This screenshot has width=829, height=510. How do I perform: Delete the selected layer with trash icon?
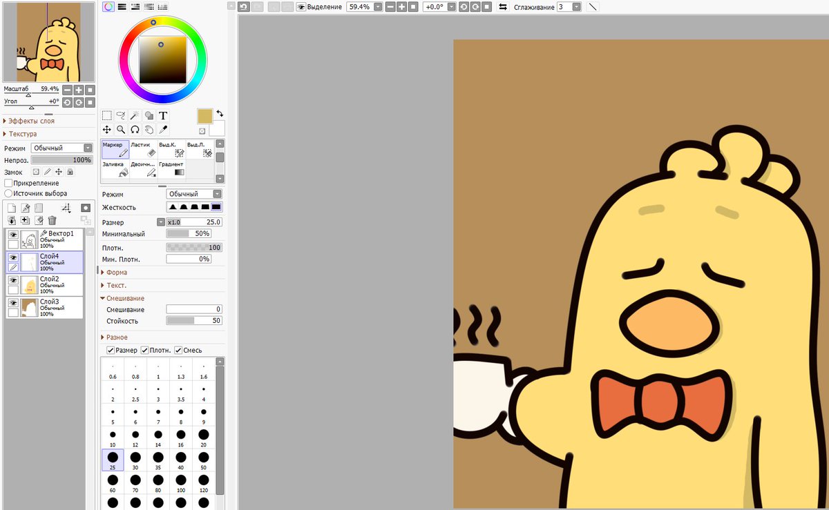[52, 220]
